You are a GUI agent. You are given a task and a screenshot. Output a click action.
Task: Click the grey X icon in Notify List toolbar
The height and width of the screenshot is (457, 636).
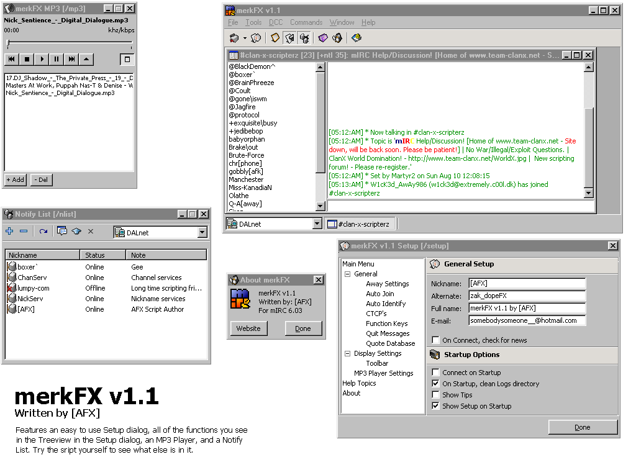[x=91, y=231]
